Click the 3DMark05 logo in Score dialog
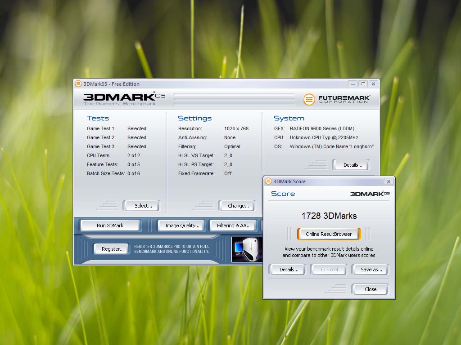461x345 pixels. point(370,193)
